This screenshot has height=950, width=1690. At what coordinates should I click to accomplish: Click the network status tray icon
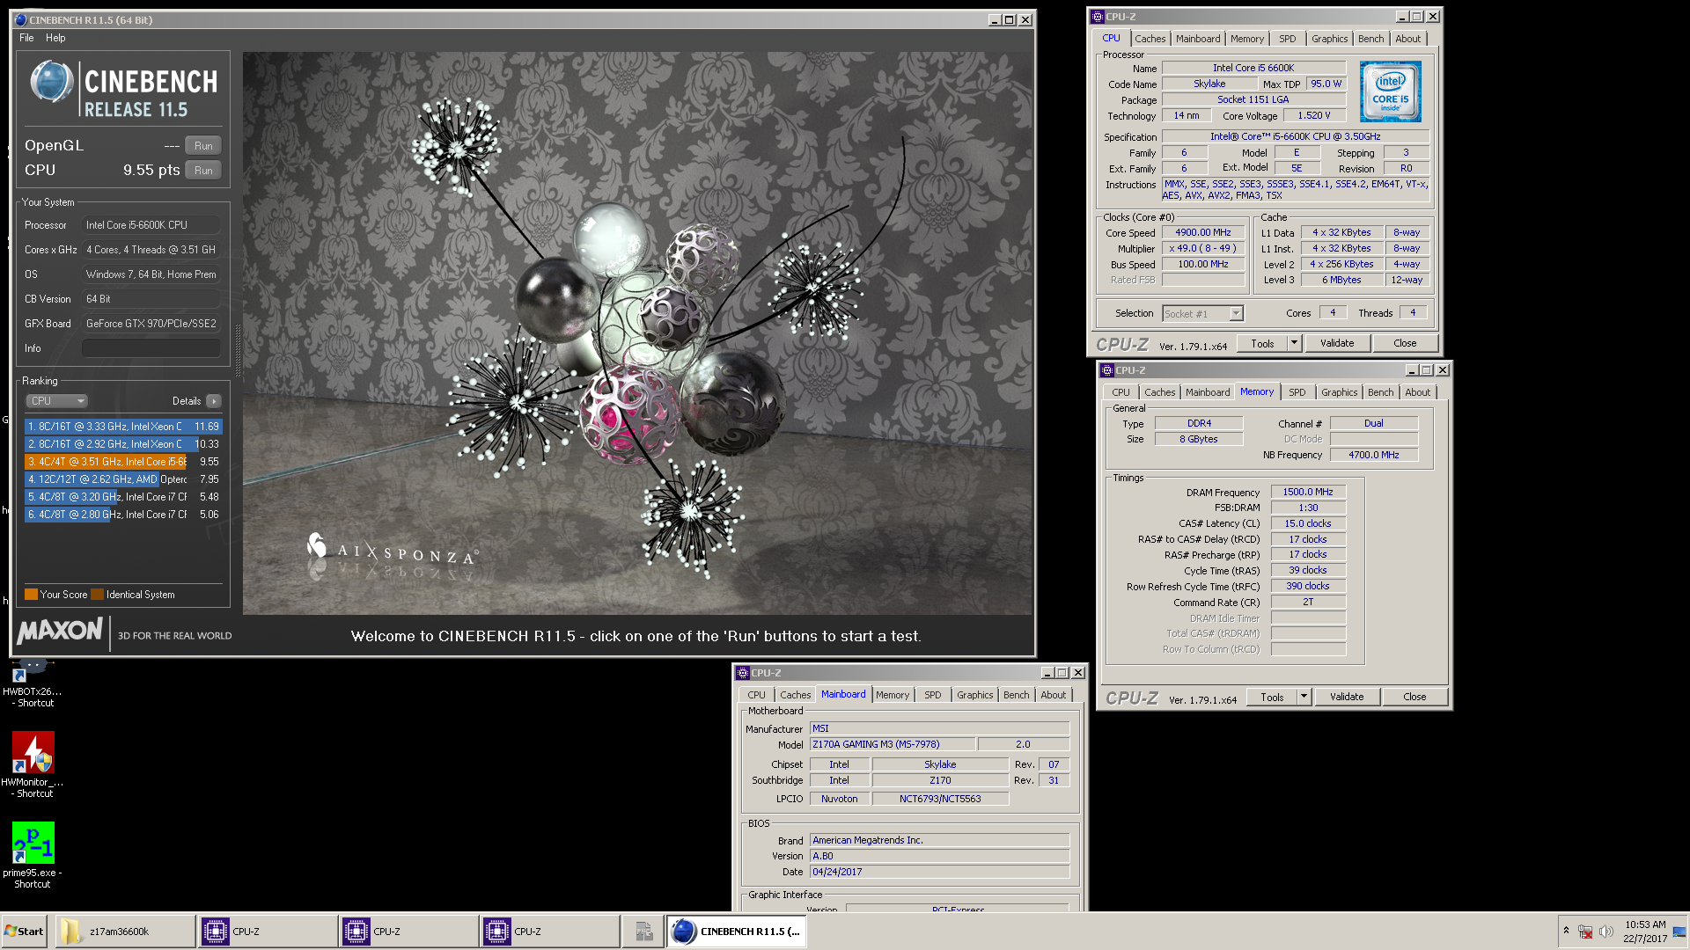[1585, 932]
